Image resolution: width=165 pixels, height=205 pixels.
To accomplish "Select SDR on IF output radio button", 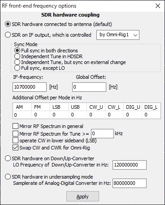I will click(8, 35).
